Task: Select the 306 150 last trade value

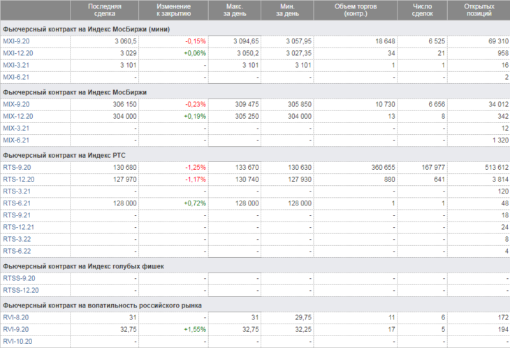Action: 124,104
